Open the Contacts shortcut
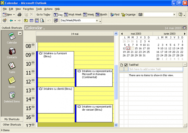 coord(12,51)
